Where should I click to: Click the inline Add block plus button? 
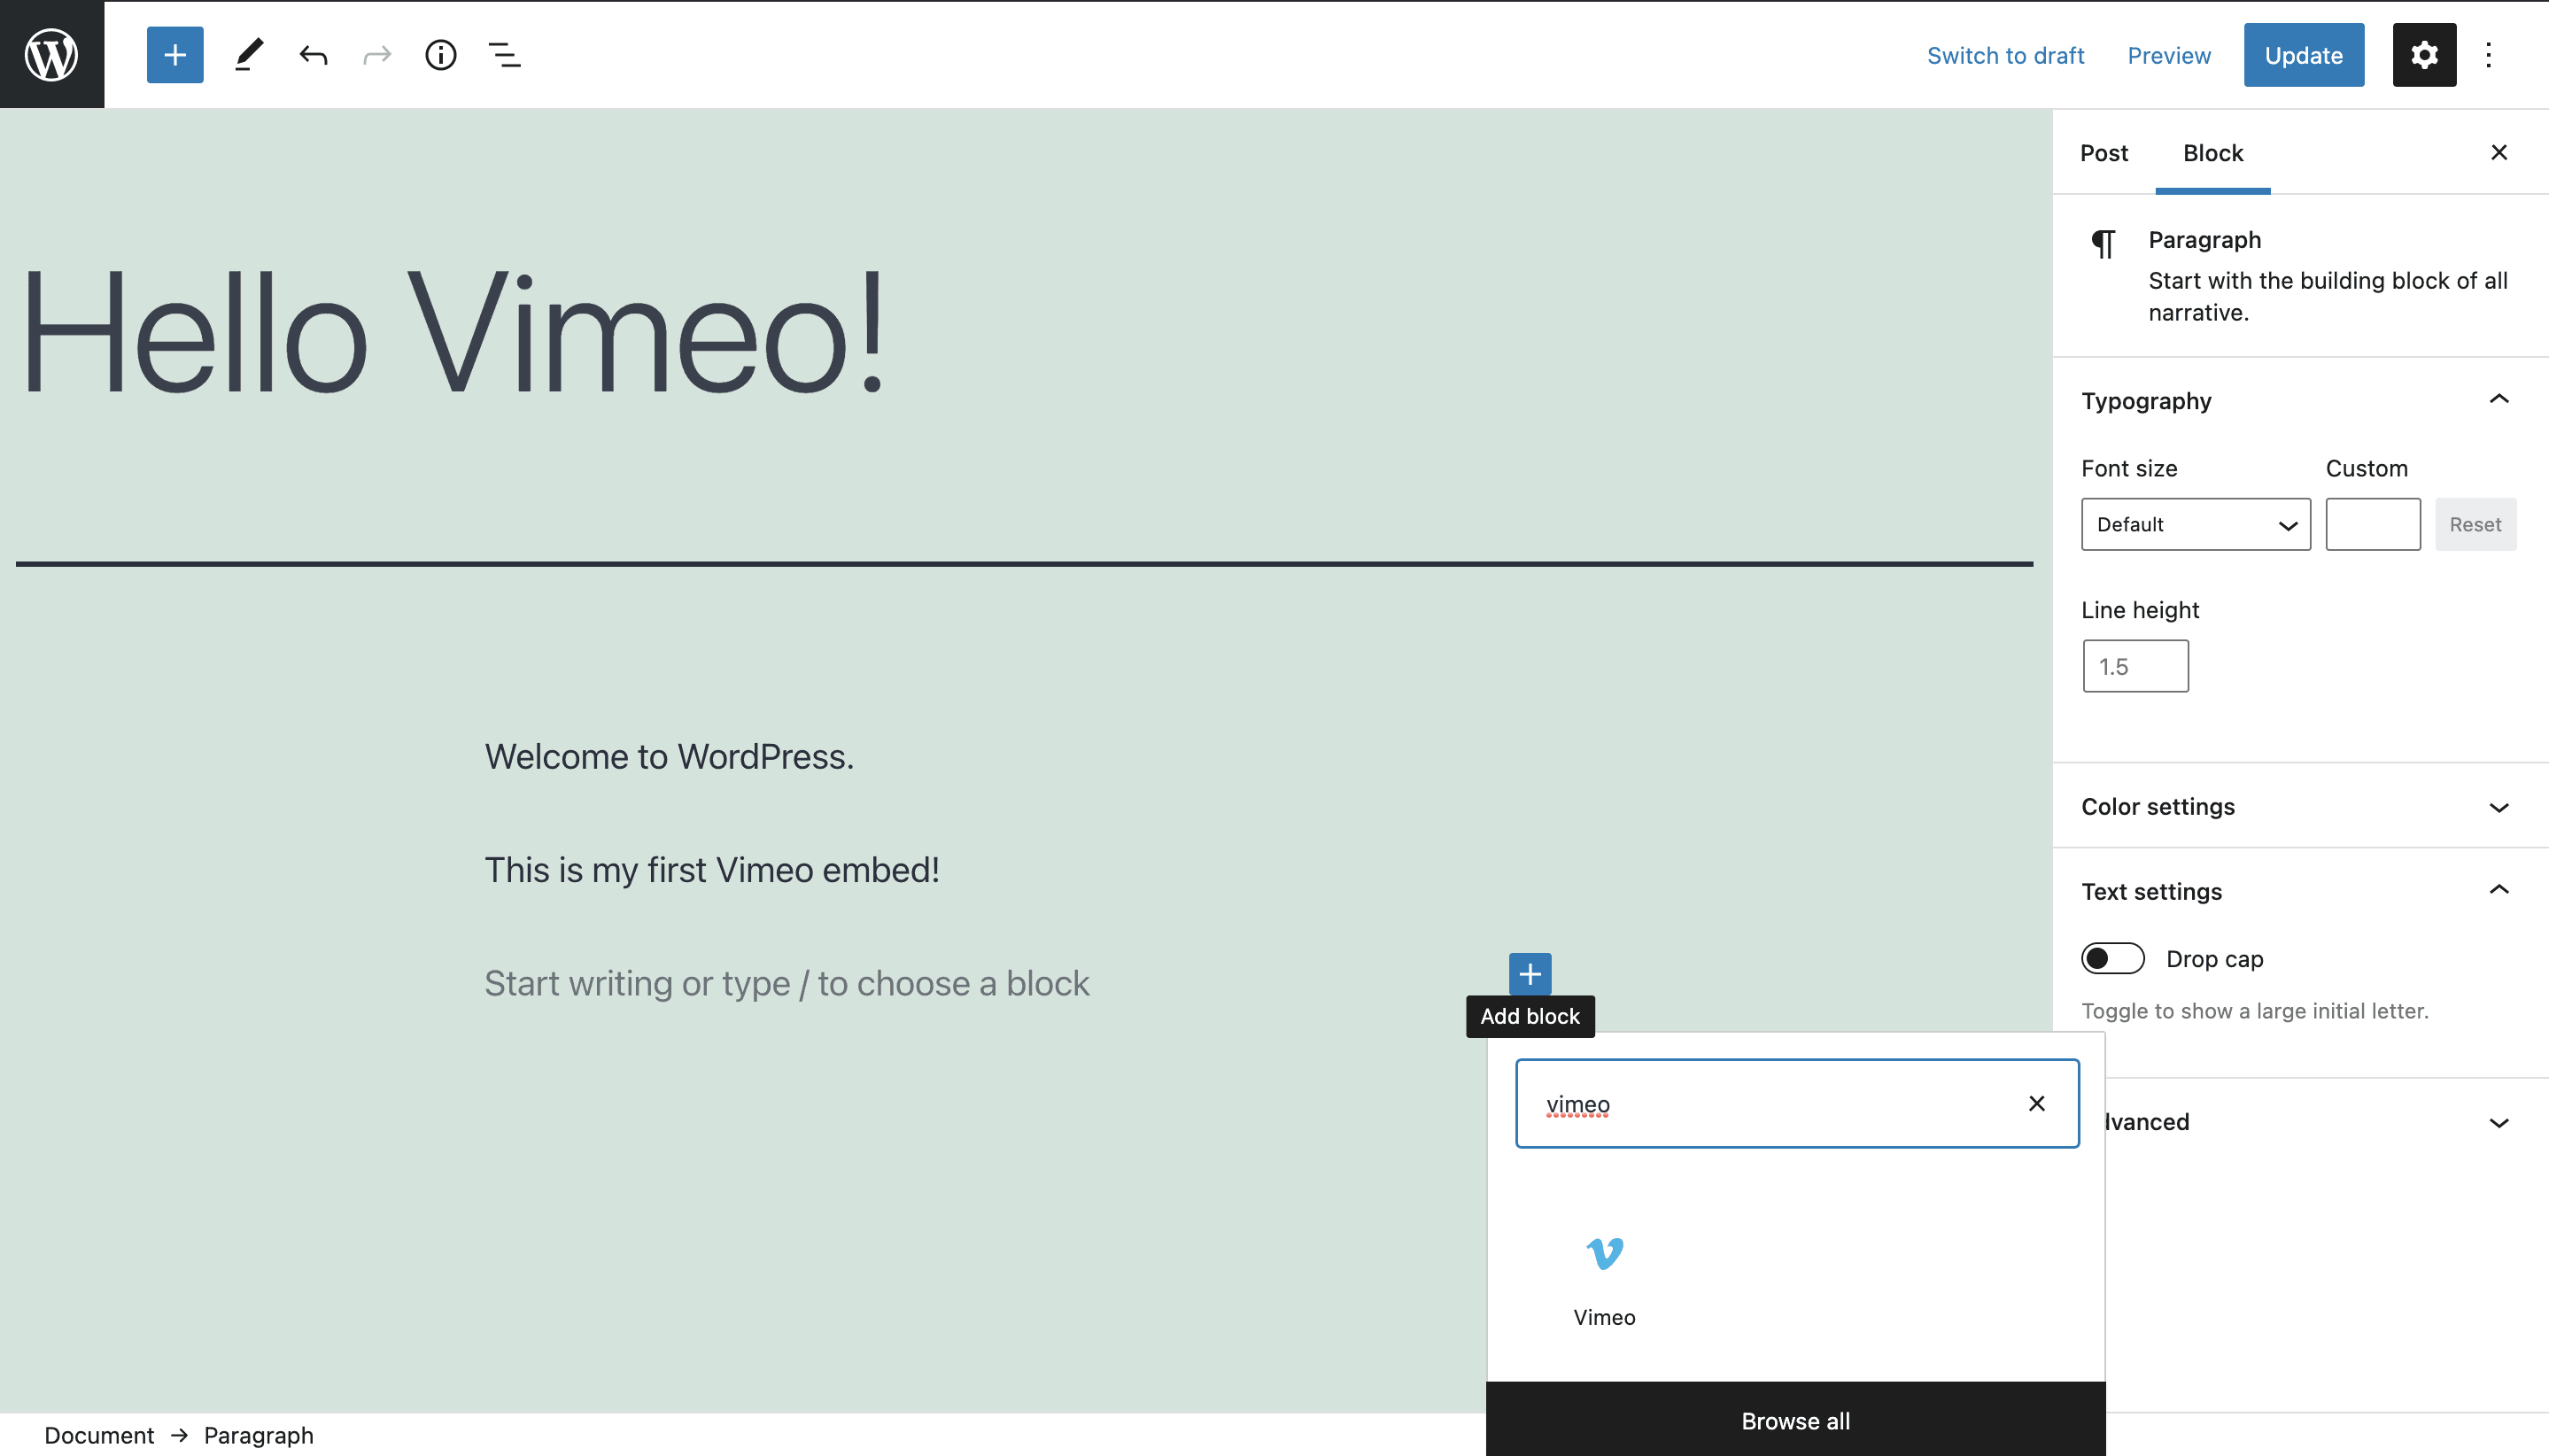click(1529, 973)
